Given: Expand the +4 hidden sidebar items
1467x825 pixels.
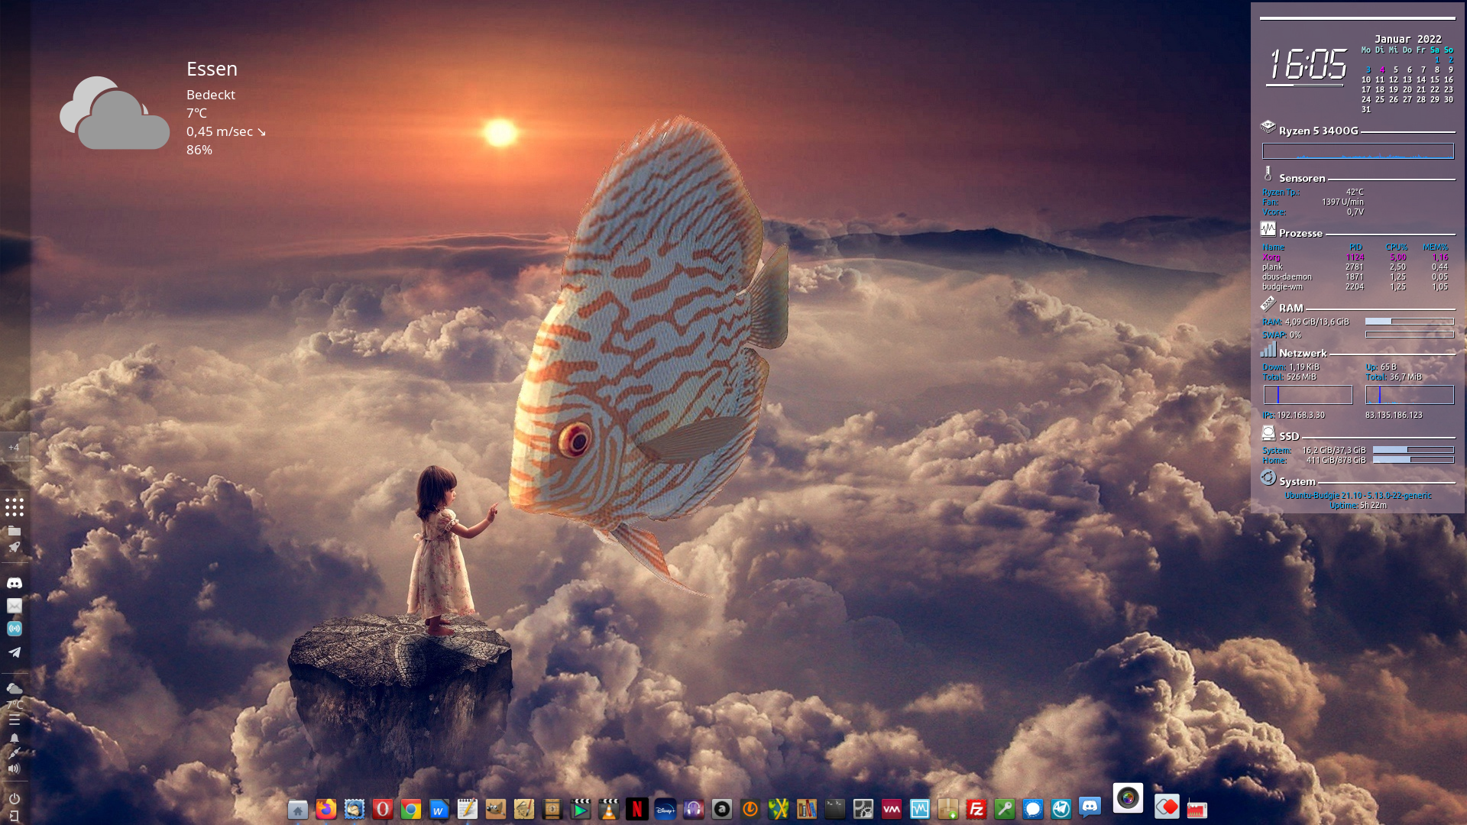Looking at the screenshot, I should coord(14,447).
